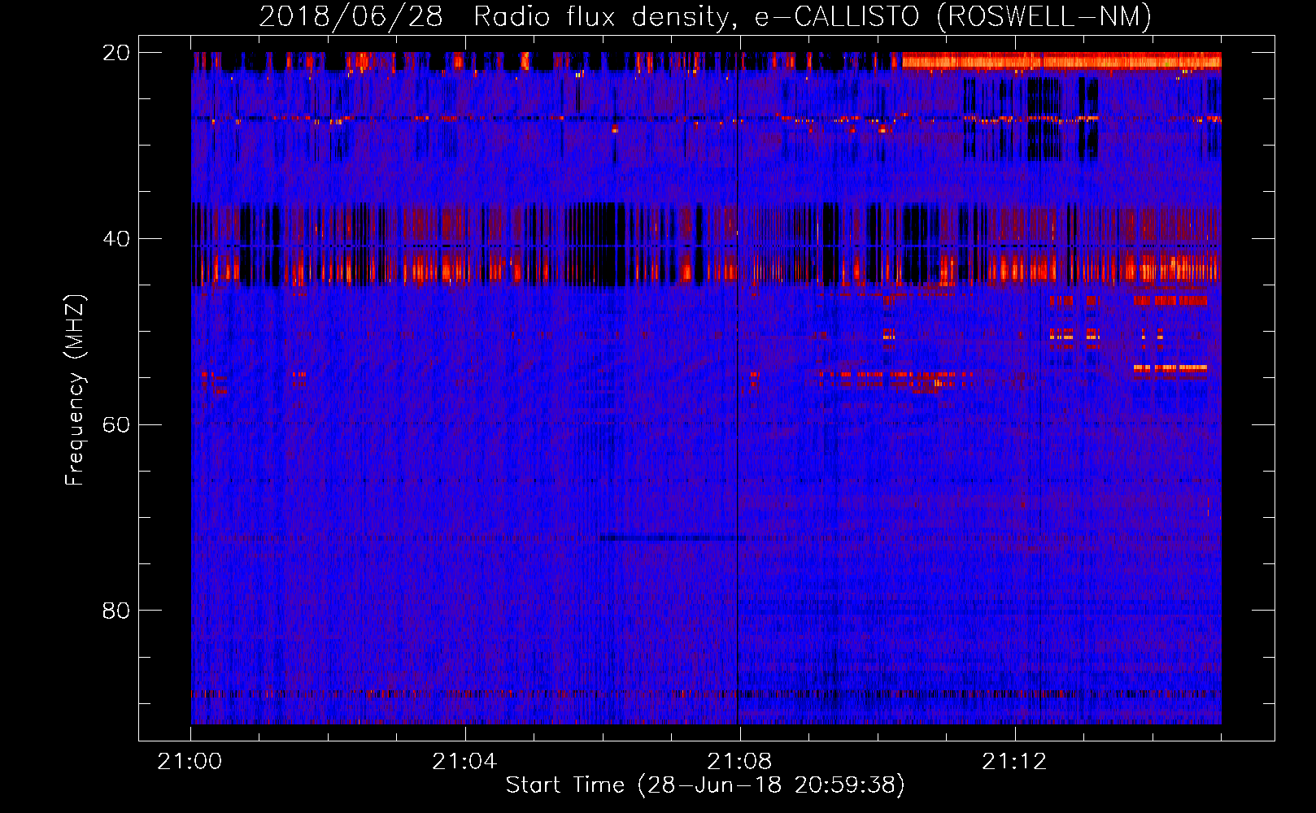Click the 20 MHz frequency tick label
1316x813 pixels.
(115, 53)
